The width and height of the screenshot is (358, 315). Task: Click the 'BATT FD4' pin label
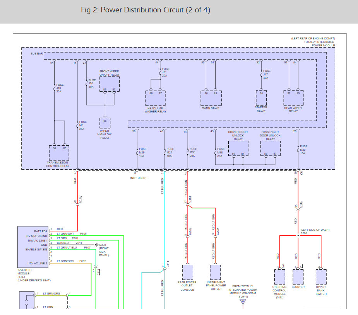pyautogui.click(x=41, y=232)
